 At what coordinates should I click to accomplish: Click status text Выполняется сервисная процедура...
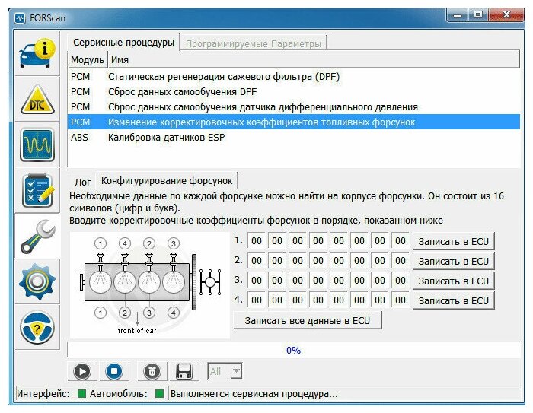[254, 394]
